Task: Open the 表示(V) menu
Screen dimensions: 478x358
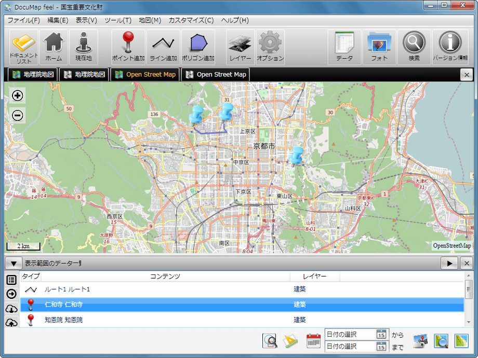Action: (x=86, y=20)
